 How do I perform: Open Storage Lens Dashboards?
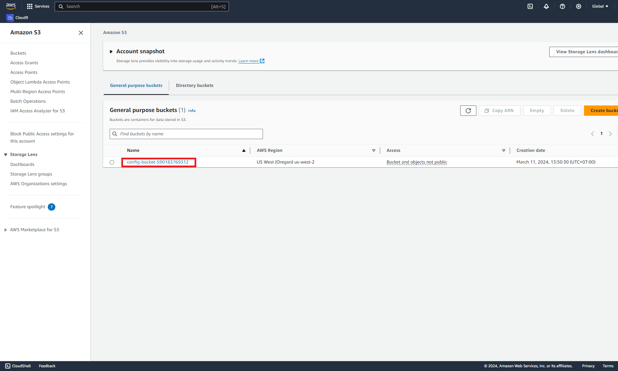tap(22, 165)
